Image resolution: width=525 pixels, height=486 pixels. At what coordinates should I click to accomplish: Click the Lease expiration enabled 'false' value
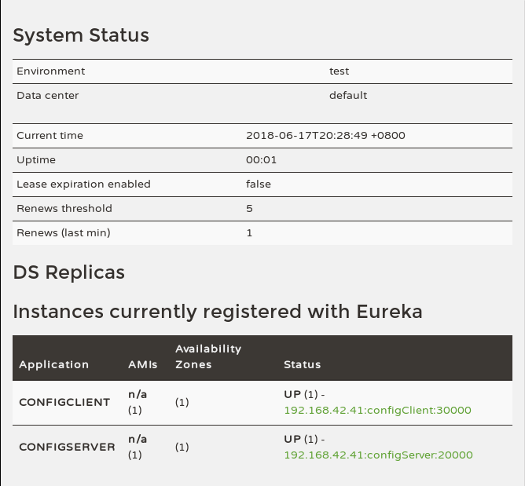tap(259, 184)
